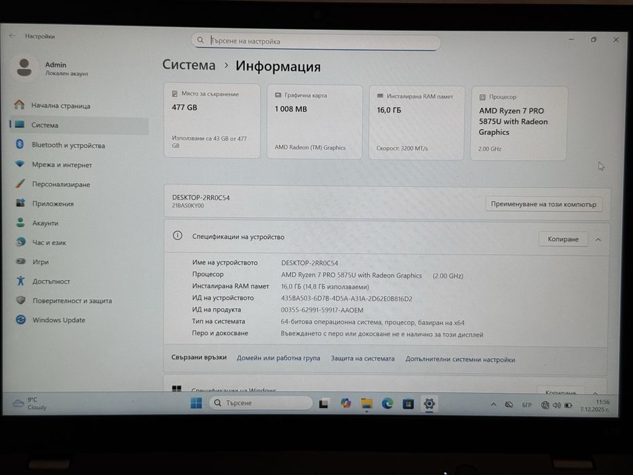The image size is (633, 475).
Task: Click the search box Търсене на настройка
Action: [315, 41]
